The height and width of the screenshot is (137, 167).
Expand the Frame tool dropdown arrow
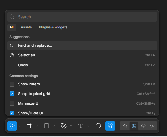point(37,126)
